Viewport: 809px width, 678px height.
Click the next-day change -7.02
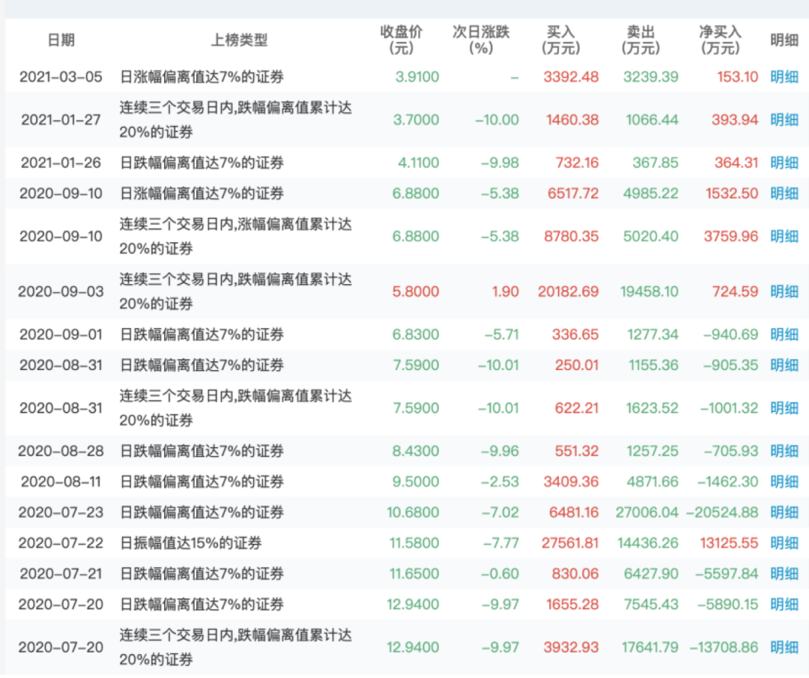tap(500, 512)
